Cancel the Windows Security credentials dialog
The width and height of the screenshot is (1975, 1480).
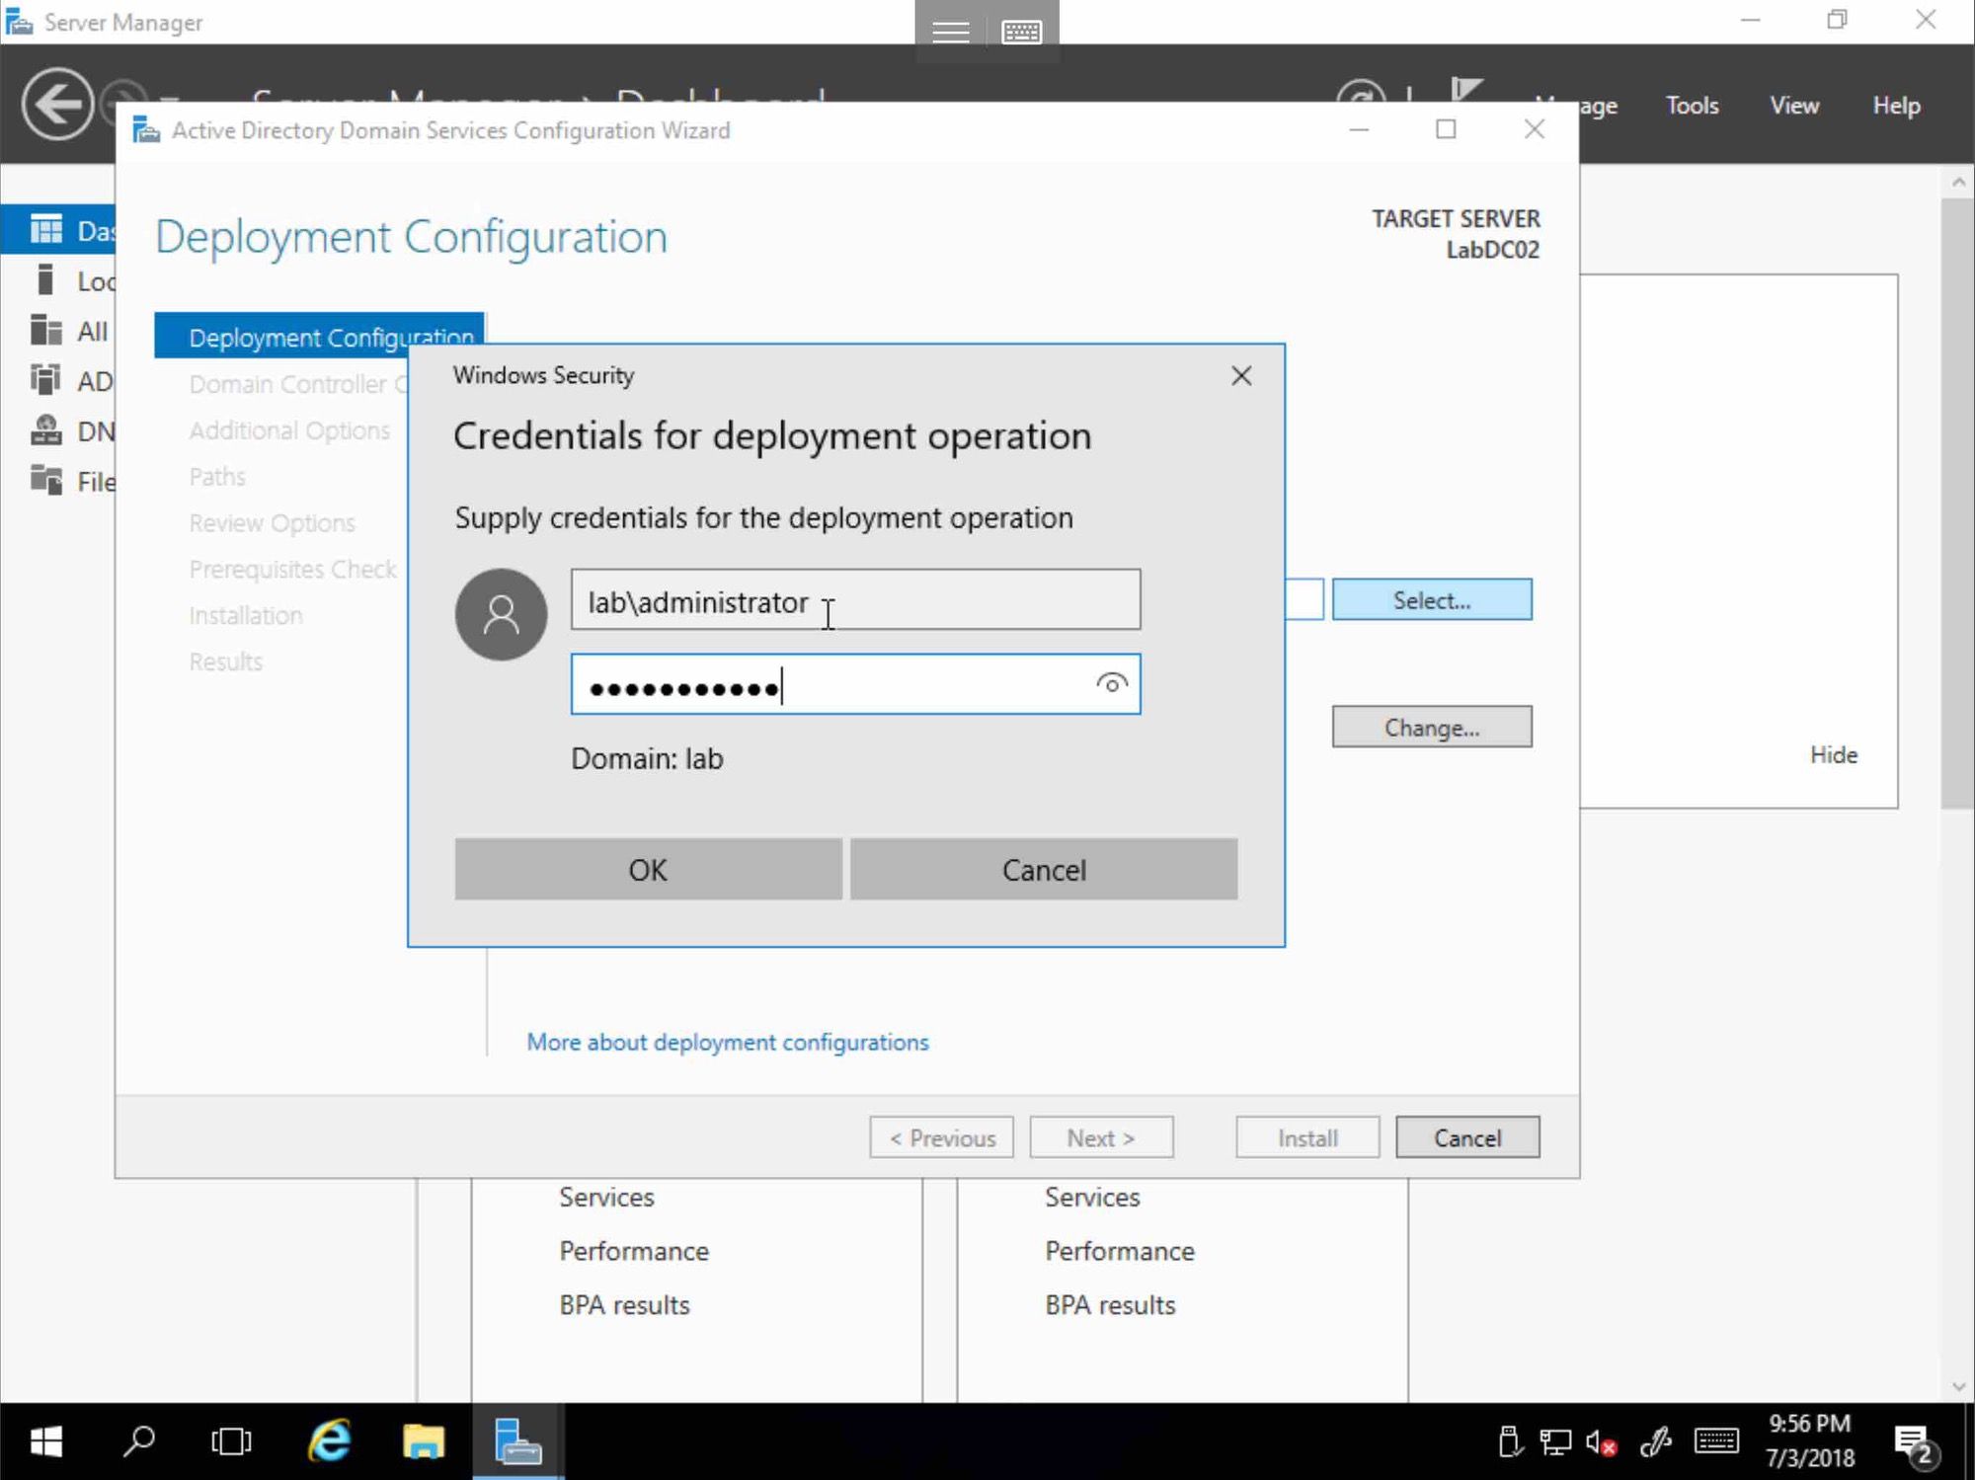1044,869
